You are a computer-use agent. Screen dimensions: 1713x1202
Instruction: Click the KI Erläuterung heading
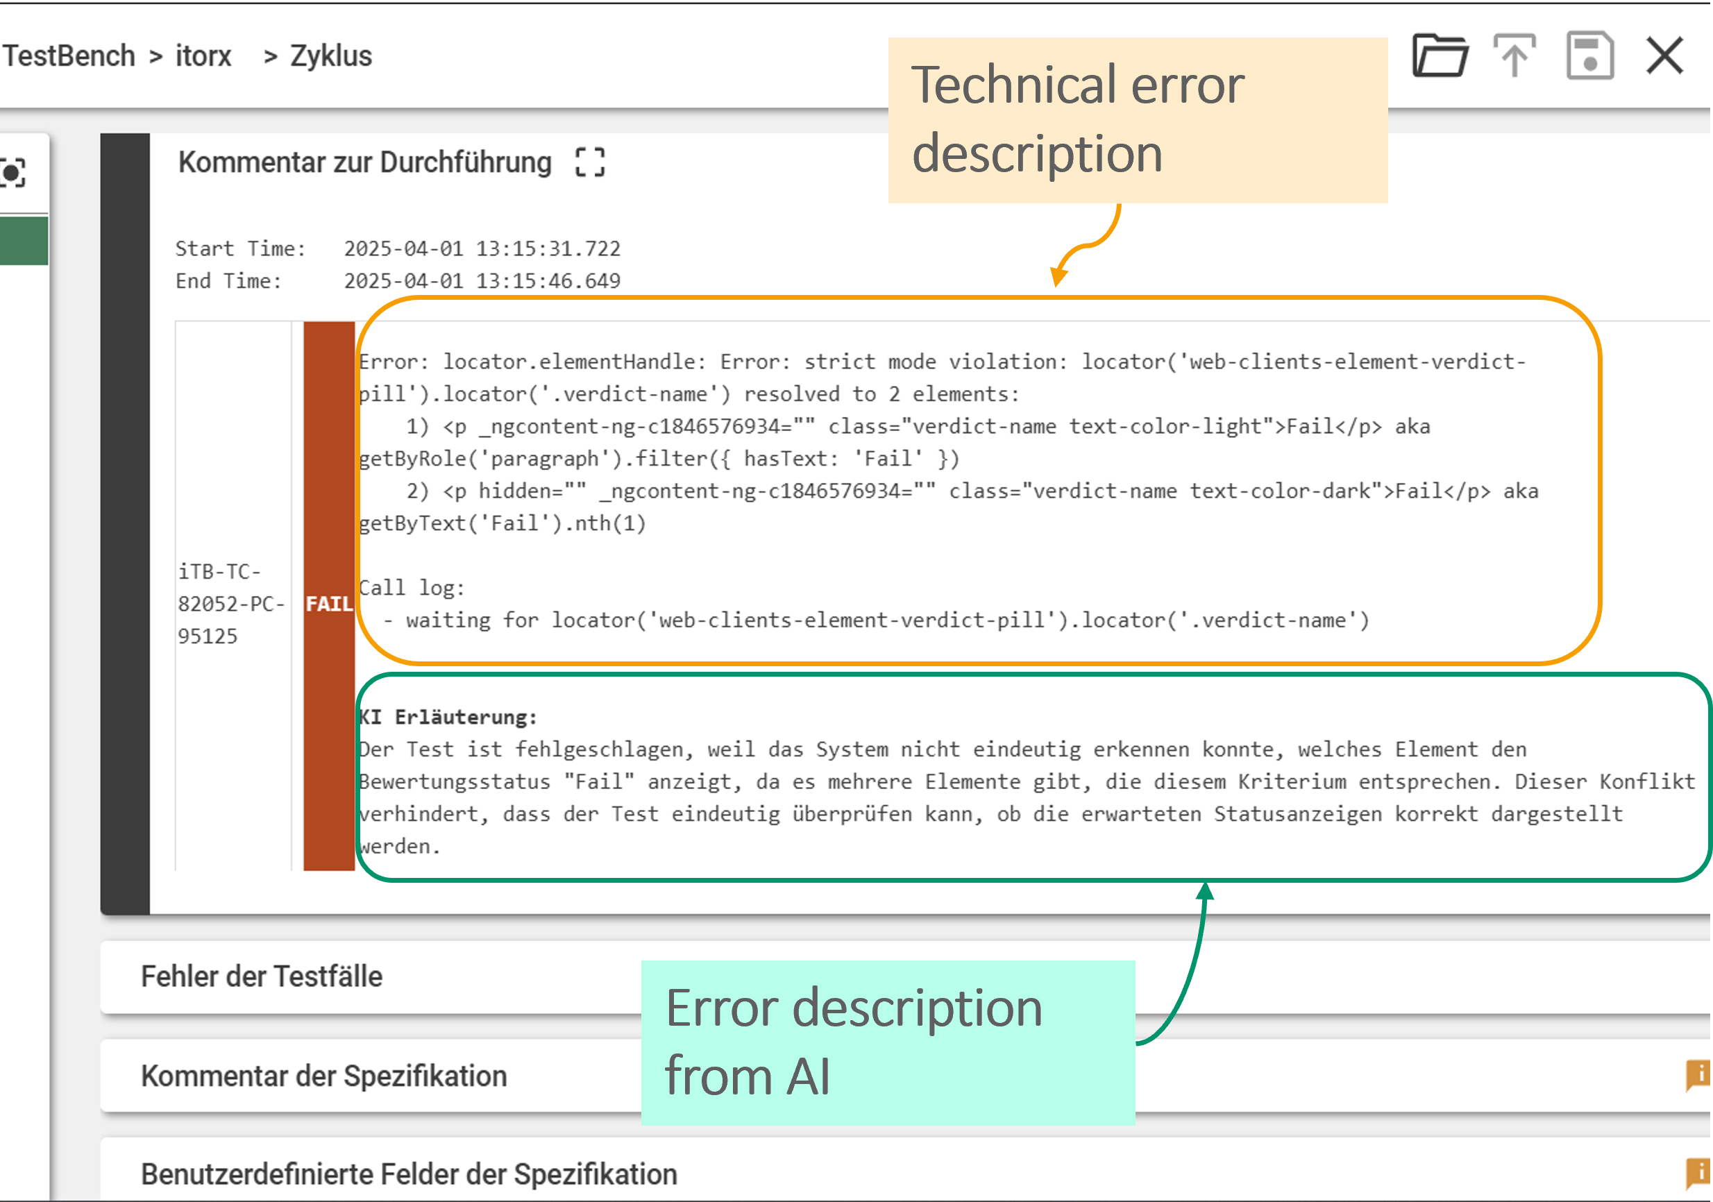click(448, 717)
